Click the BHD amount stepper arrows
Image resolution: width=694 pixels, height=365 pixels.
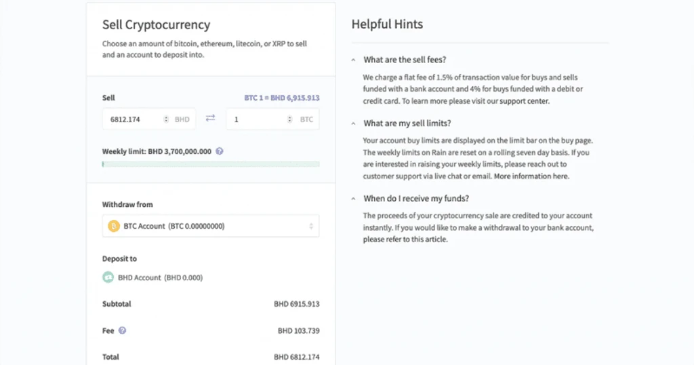click(x=166, y=119)
